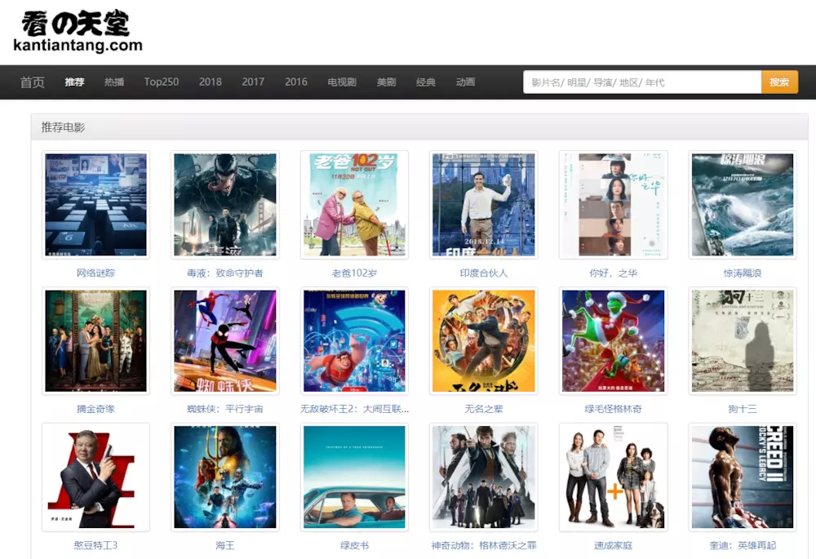Image resolution: width=816 pixels, height=559 pixels.
Task: Click the 无名之辈 title link
Action: pyautogui.click(x=483, y=409)
